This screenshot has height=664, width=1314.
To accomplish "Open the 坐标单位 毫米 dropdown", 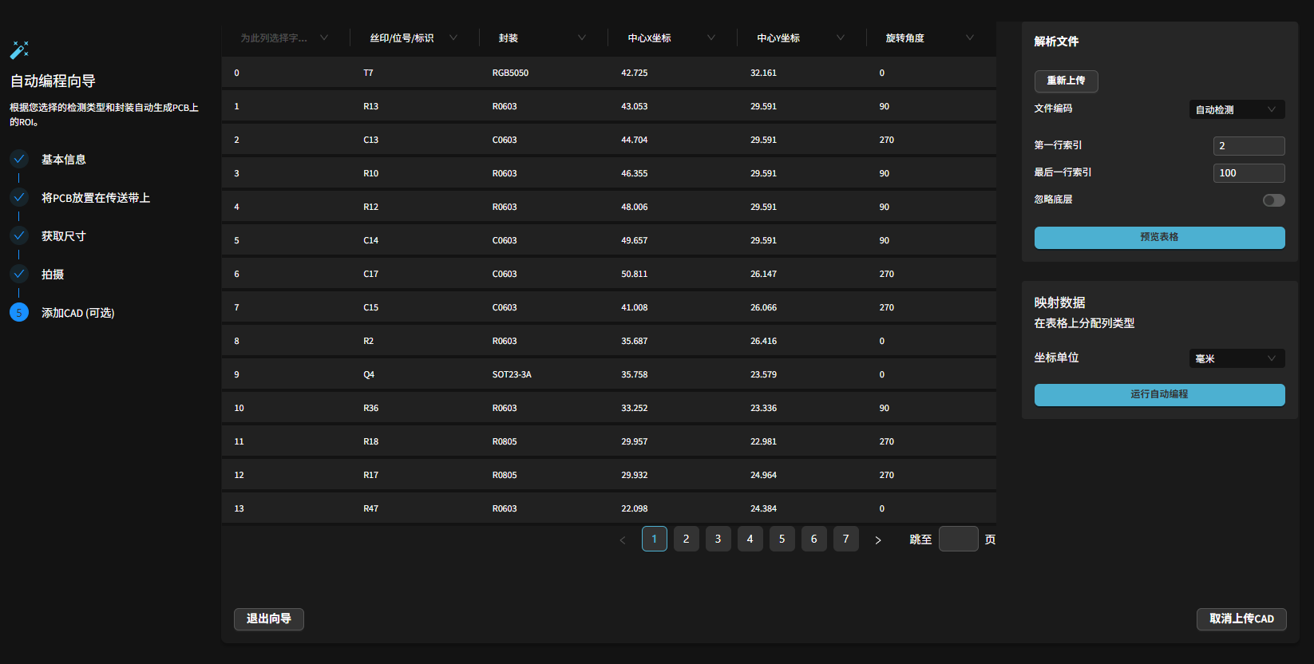I will (1237, 358).
